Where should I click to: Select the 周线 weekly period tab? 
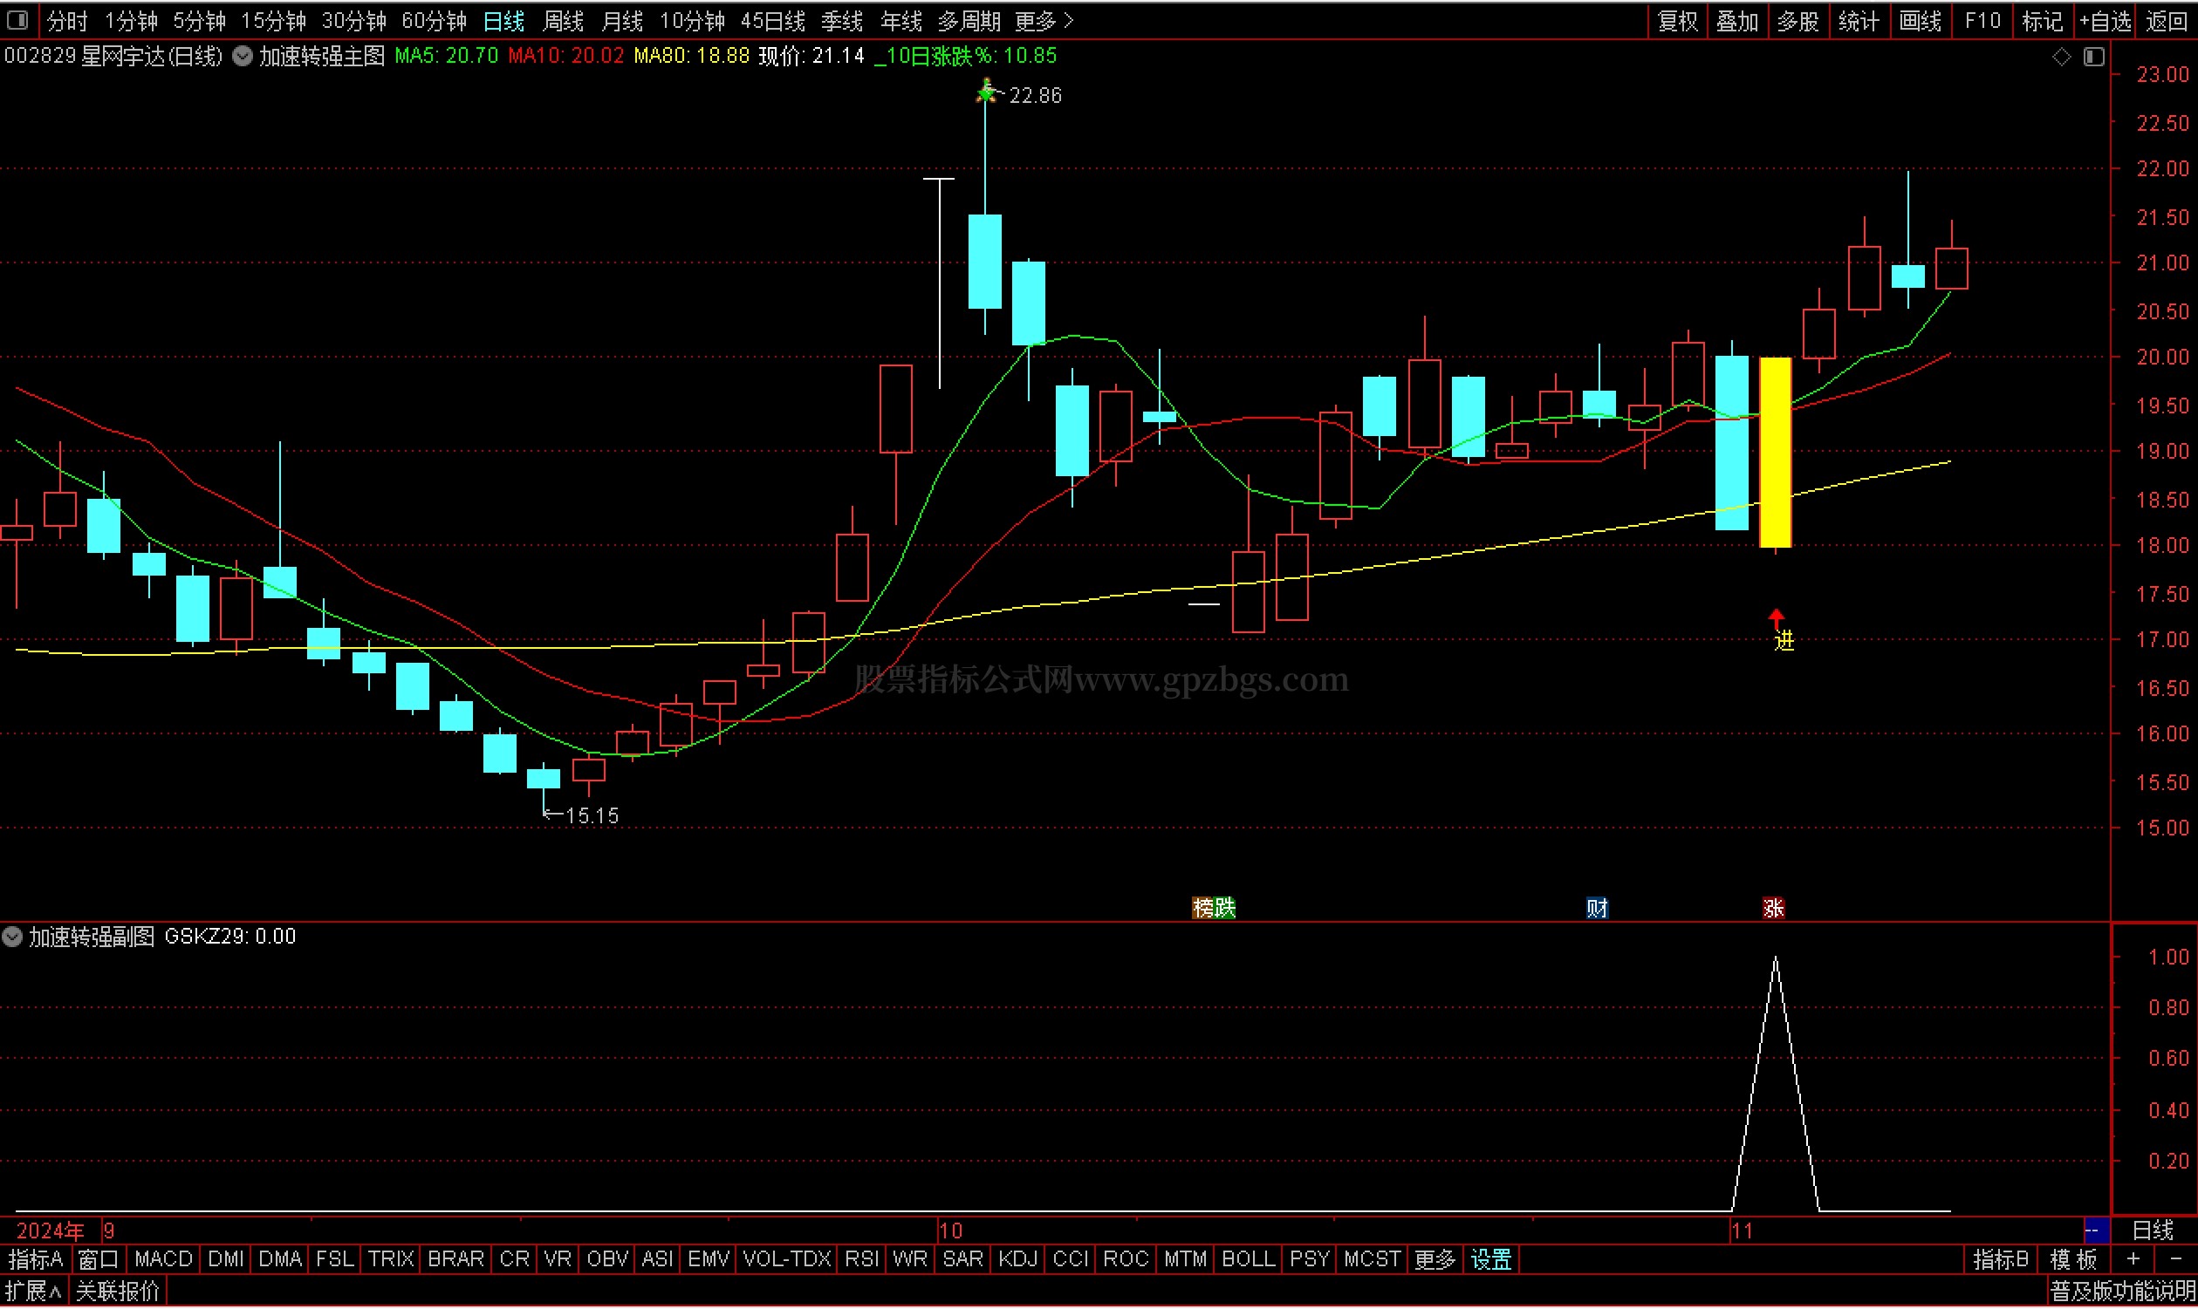point(563,20)
